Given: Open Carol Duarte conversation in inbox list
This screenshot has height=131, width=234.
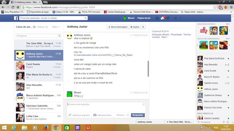Looking at the screenshot, I should tap(39, 65).
